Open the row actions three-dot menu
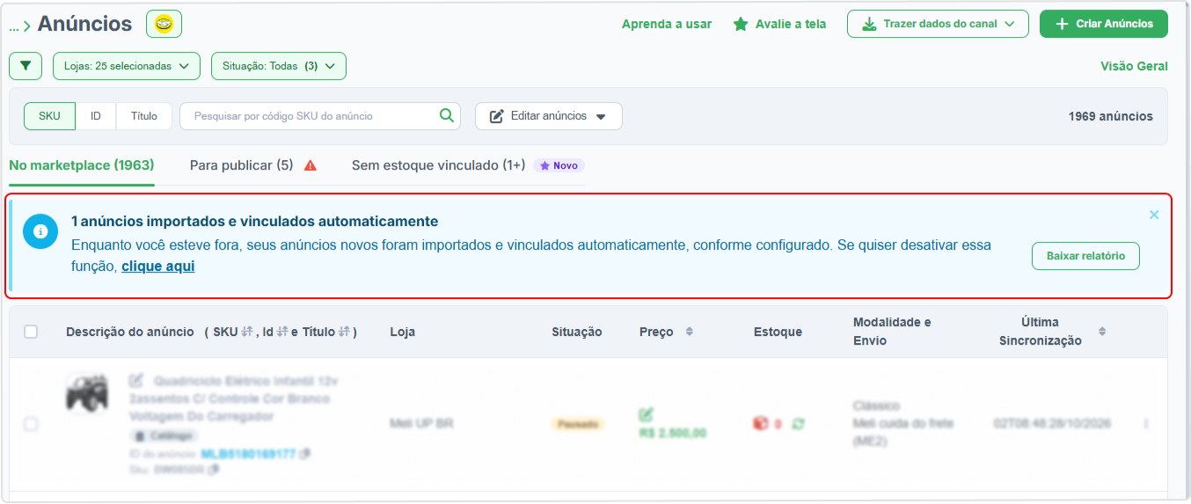This screenshot has height=504, width=1191. pos(1145,424)
